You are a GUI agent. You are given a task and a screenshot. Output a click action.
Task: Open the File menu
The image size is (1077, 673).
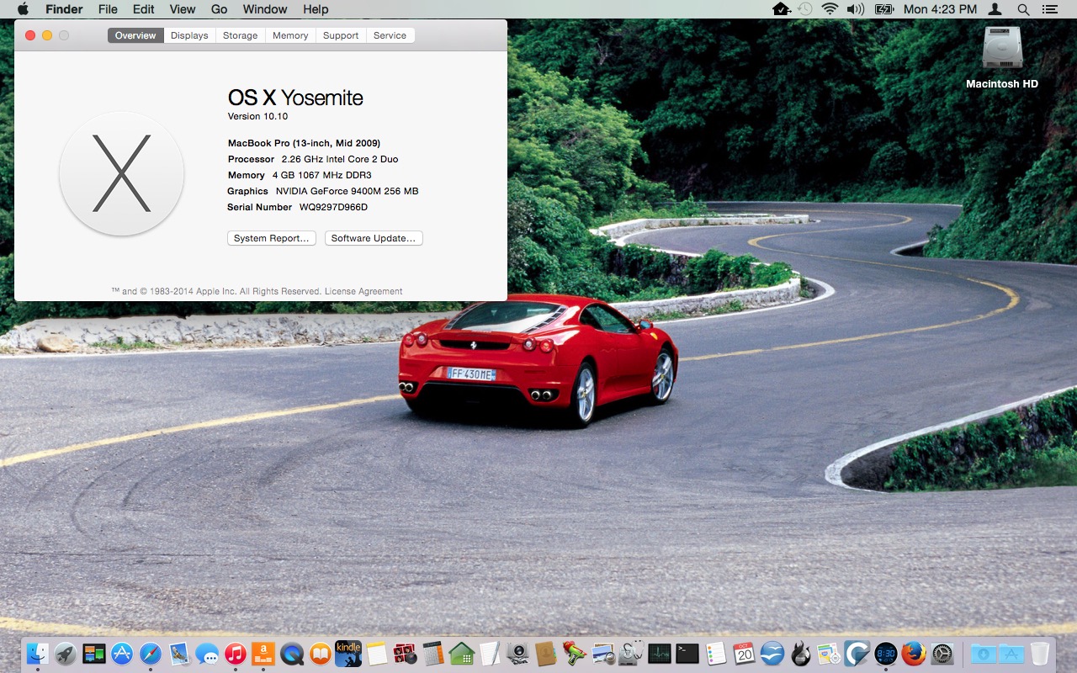click(x=108, y=9)
